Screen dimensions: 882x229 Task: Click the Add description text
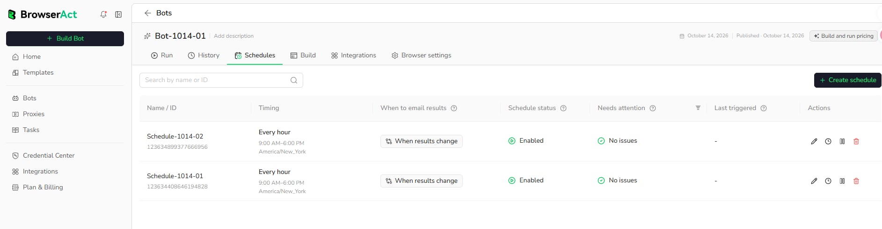[233, 36]
